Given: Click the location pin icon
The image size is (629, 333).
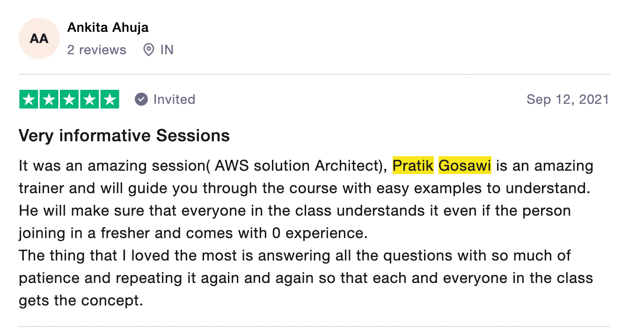Looking at the screenshot, I should [148, 50].
